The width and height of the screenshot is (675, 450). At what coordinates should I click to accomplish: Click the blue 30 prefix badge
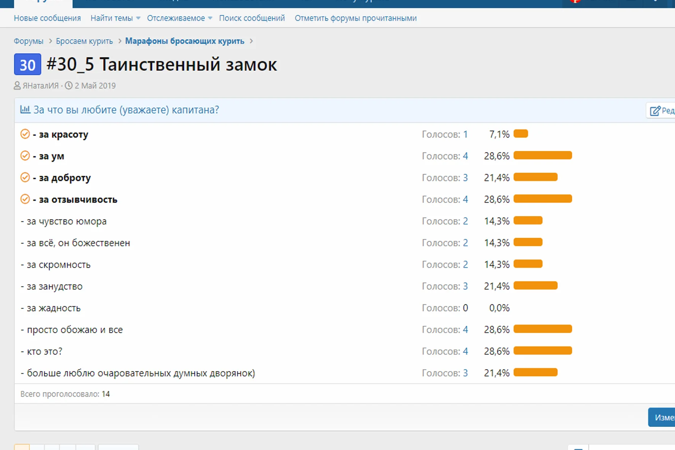tap(27, 64)
